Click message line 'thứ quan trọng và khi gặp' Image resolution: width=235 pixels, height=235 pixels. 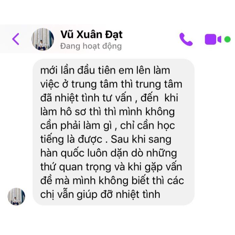[x=111, y=167]
